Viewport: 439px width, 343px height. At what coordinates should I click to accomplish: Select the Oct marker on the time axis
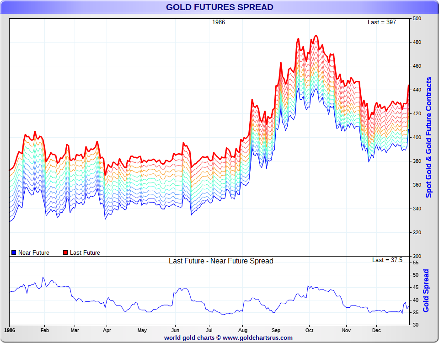(309, 330)
